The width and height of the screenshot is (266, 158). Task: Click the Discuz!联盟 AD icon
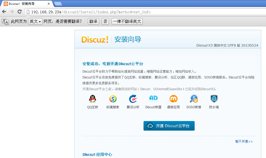pyautogui.click(x=153, y=98)
